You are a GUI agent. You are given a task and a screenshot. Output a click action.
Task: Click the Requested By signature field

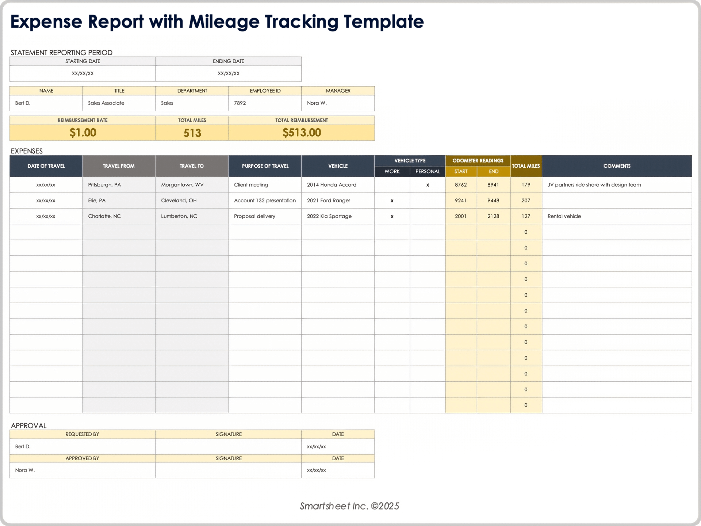[228, 446]
